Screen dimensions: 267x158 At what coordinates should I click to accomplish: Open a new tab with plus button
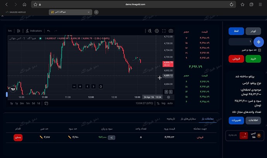[x=96, y=12]
